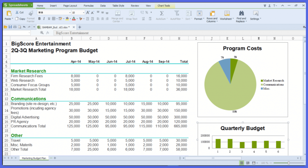Expand the fill color dropdown arrow
This screenshot has height=168, width=308.
point(70,19)
